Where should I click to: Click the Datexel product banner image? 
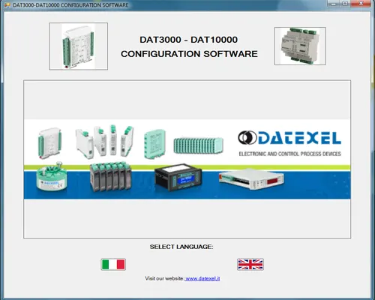(187, 159)
